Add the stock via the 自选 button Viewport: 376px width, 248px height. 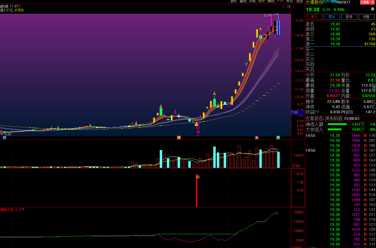pos(365,2)
